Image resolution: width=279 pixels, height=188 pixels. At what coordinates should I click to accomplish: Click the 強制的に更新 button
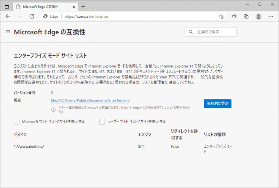(x=218, y=103)
